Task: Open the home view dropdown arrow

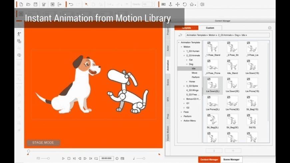Action: pyautogui.click(x=195, y=5)
